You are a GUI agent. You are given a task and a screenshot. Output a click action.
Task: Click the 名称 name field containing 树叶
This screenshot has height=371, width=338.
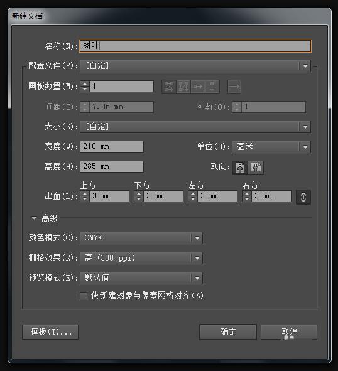click(x=195, y=46)
